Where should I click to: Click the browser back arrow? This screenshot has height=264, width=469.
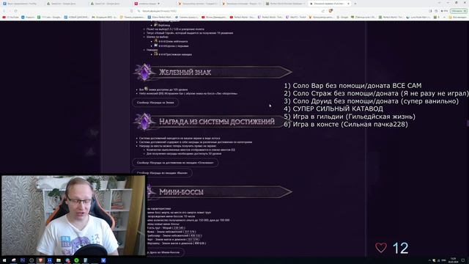pyautogui.click(x=4, y=11)
